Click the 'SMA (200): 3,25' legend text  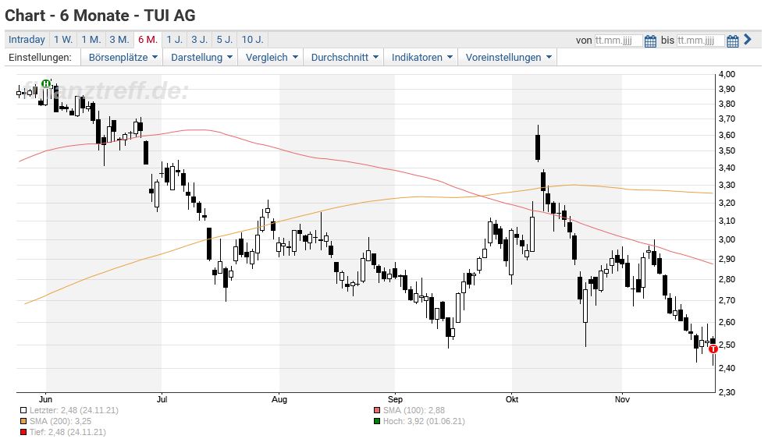pyautogui.click(x=60, y=422)
